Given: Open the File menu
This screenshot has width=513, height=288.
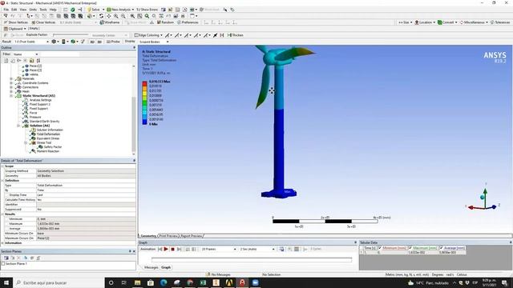Looking at the screenshot, I should 6,10.
